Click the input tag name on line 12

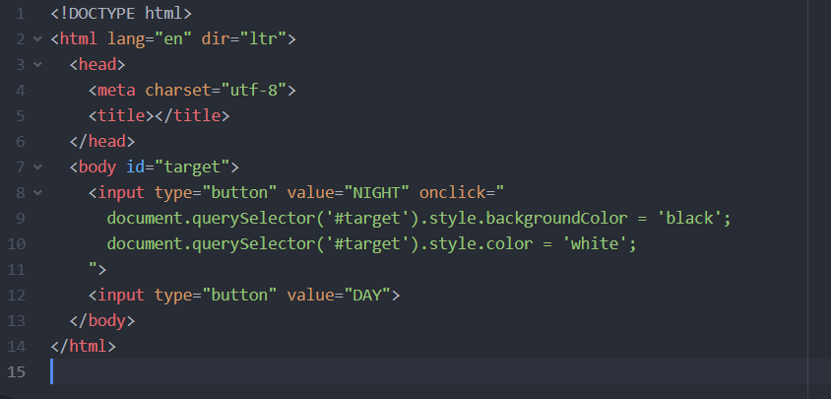click(x=121, y=295)
